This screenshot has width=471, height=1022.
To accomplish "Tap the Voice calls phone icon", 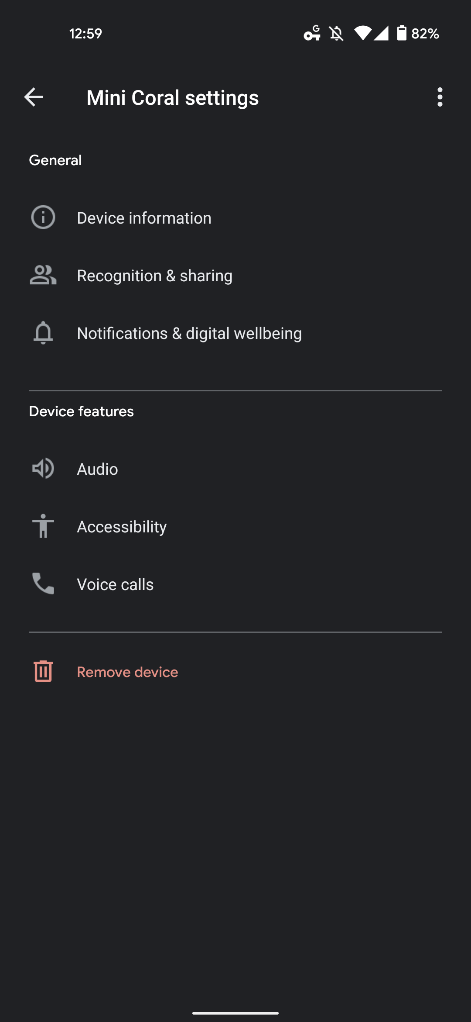I will point(43,584).
